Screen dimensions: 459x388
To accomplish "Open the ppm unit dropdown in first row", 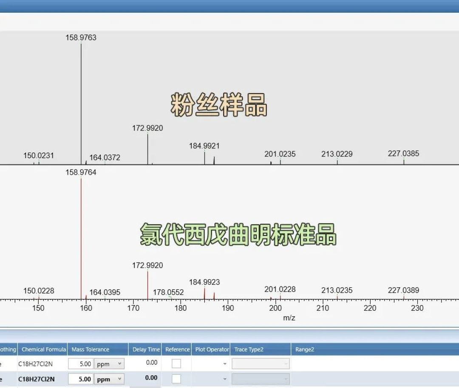I will [109, 364].
